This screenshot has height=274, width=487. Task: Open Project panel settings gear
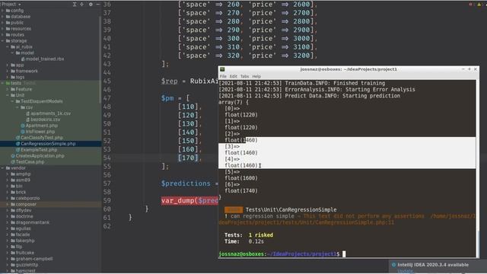(x=91, y=5)
